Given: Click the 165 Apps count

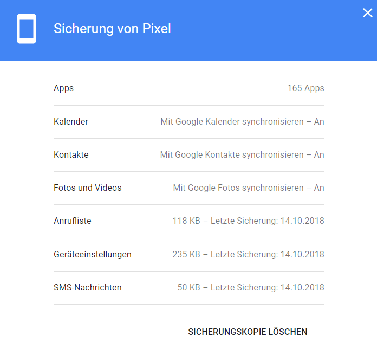Looking at the screenshot, I should [306, 88].
